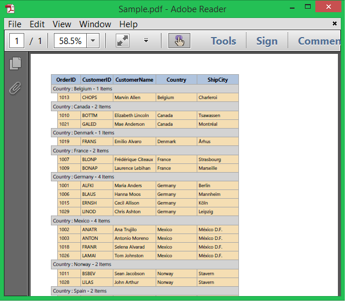Click the John Arthur name cell
346x303 pixels.
tap(134, 283)
